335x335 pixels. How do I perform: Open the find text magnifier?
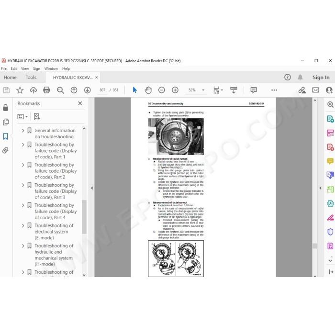(x=60, y=90)
